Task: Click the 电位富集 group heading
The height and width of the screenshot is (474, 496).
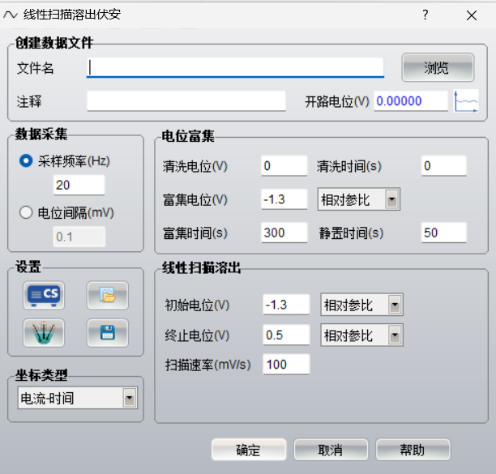Action: pyautogui.click(x=188, y=136)
